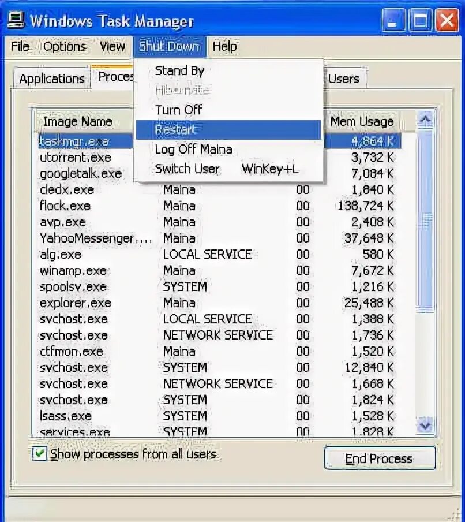Select svchost.exe using 1,736 K
Screen dimensions: 465x522
[220, 335]
